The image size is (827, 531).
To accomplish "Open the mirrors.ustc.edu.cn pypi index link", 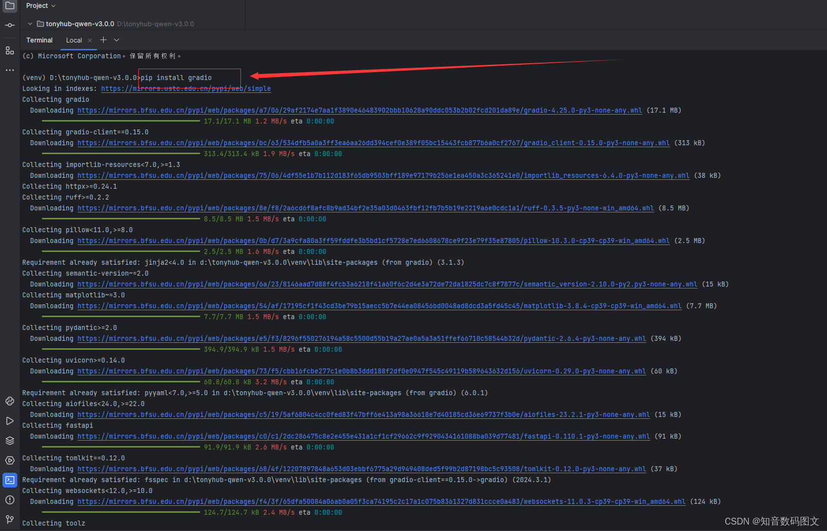I will [x=186, y=88].
